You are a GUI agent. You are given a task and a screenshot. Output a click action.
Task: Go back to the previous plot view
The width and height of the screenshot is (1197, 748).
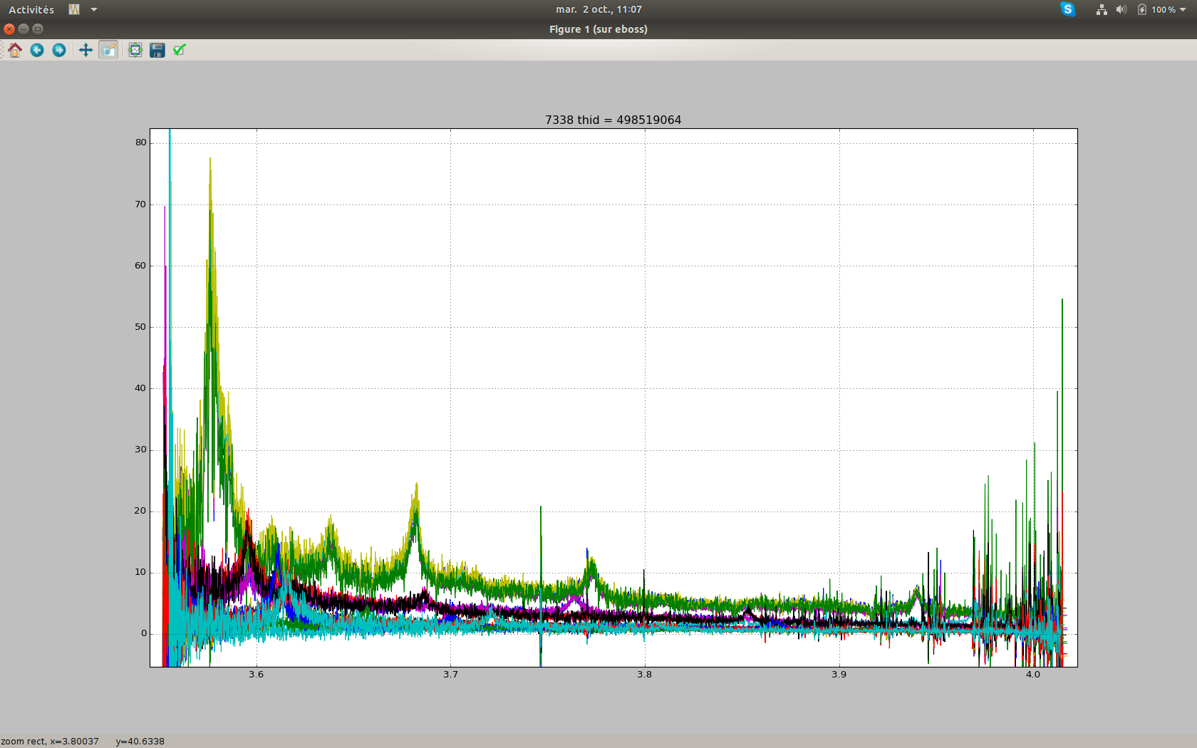pos(37,50)
